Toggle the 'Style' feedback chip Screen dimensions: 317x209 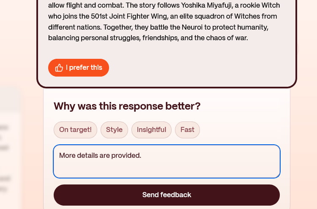coord(114,130)
